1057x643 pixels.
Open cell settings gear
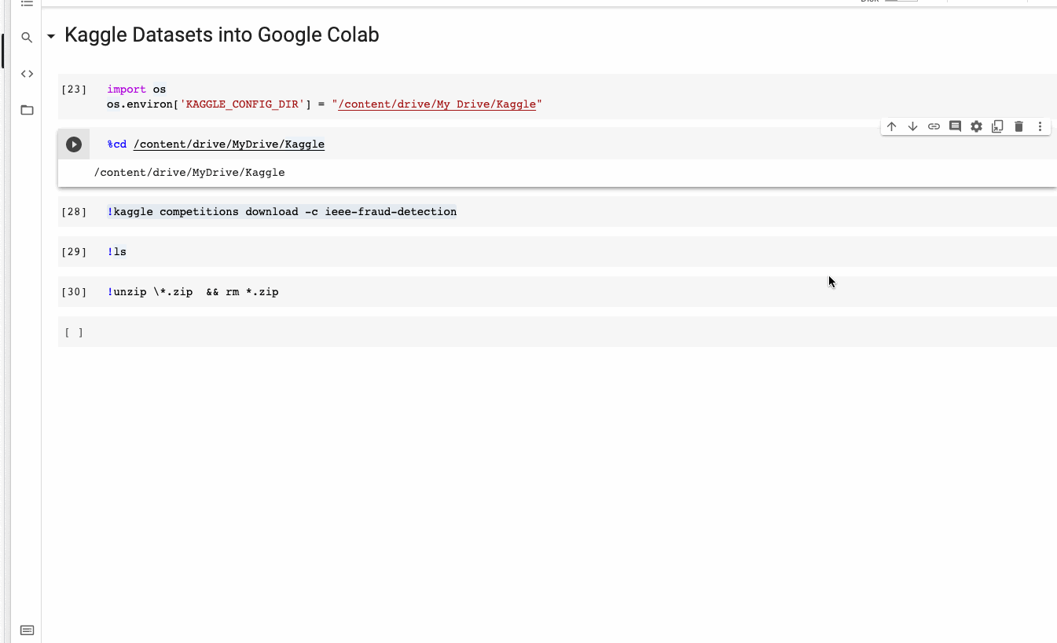[x=976, y=126]
